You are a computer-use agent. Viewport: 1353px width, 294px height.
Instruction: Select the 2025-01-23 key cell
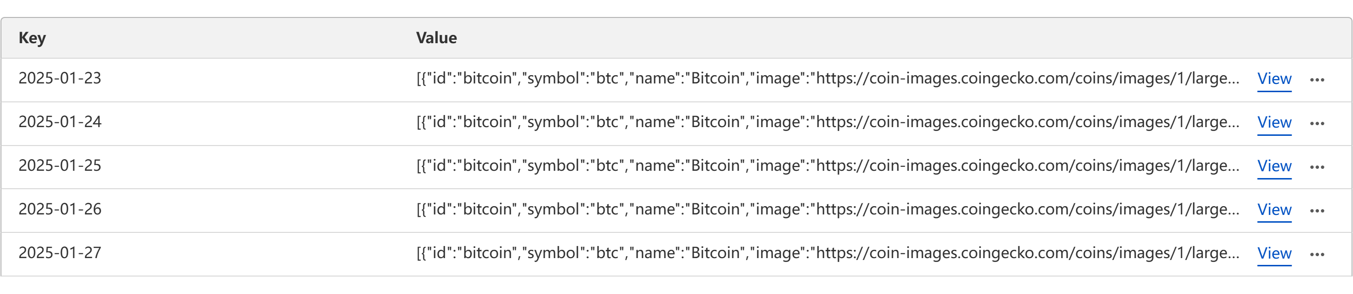[x=60, y=78]
